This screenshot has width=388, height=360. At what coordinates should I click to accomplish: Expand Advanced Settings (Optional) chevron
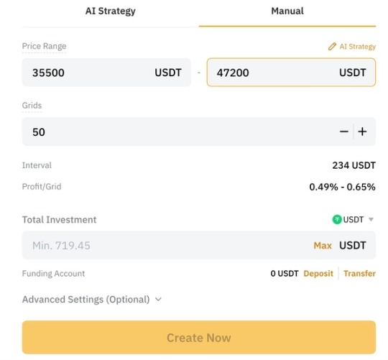tap(158, 300)
